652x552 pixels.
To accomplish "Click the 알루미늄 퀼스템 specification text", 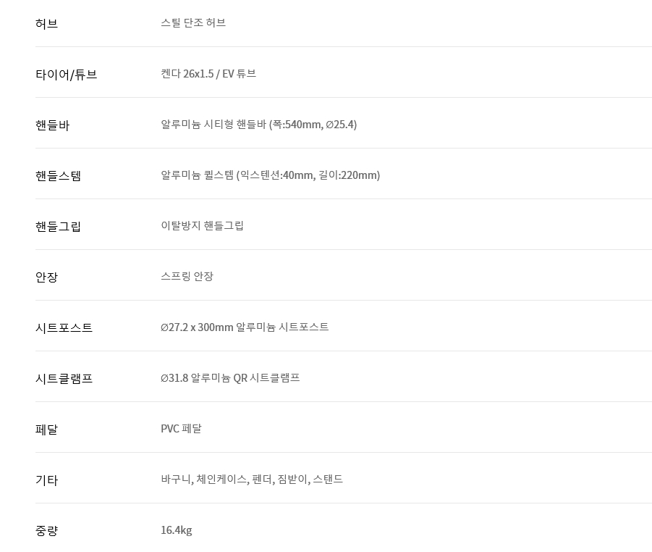I will [x=271, y=175].
